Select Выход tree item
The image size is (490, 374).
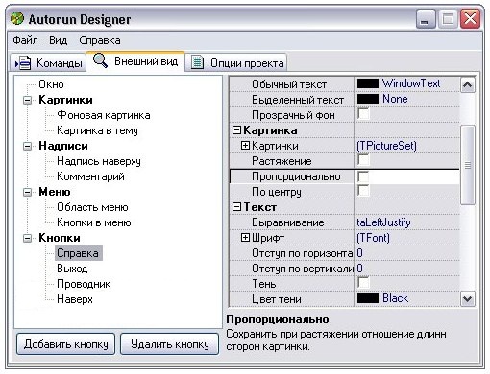72,269
